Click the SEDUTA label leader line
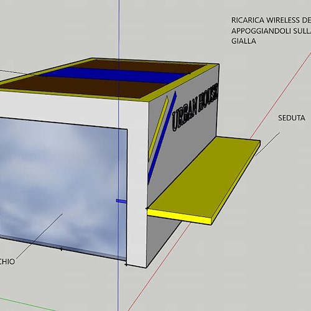 (x=267, y=144)
